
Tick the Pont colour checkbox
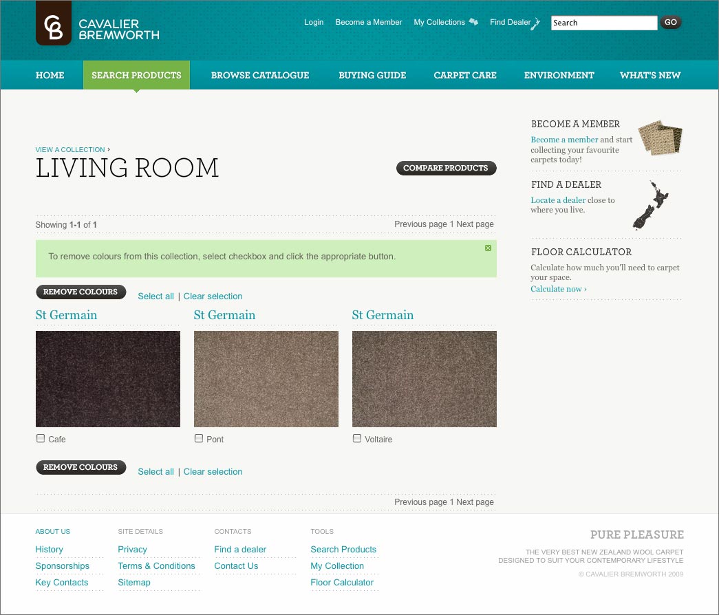tap(199, 438)
